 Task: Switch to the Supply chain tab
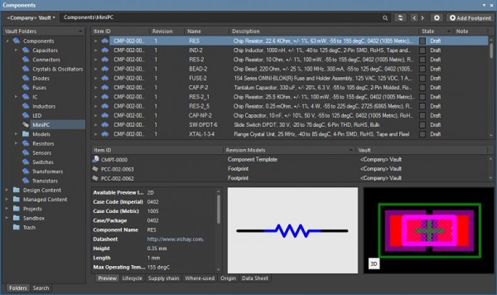pyautogui.click(x=164, y=278)
